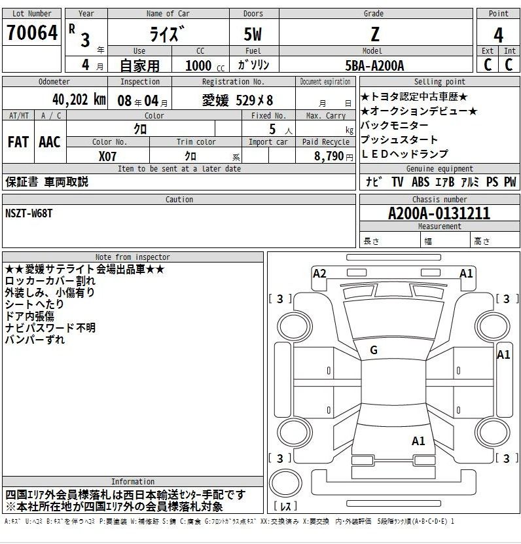Select the ABS equipment label

pos(420,183)
